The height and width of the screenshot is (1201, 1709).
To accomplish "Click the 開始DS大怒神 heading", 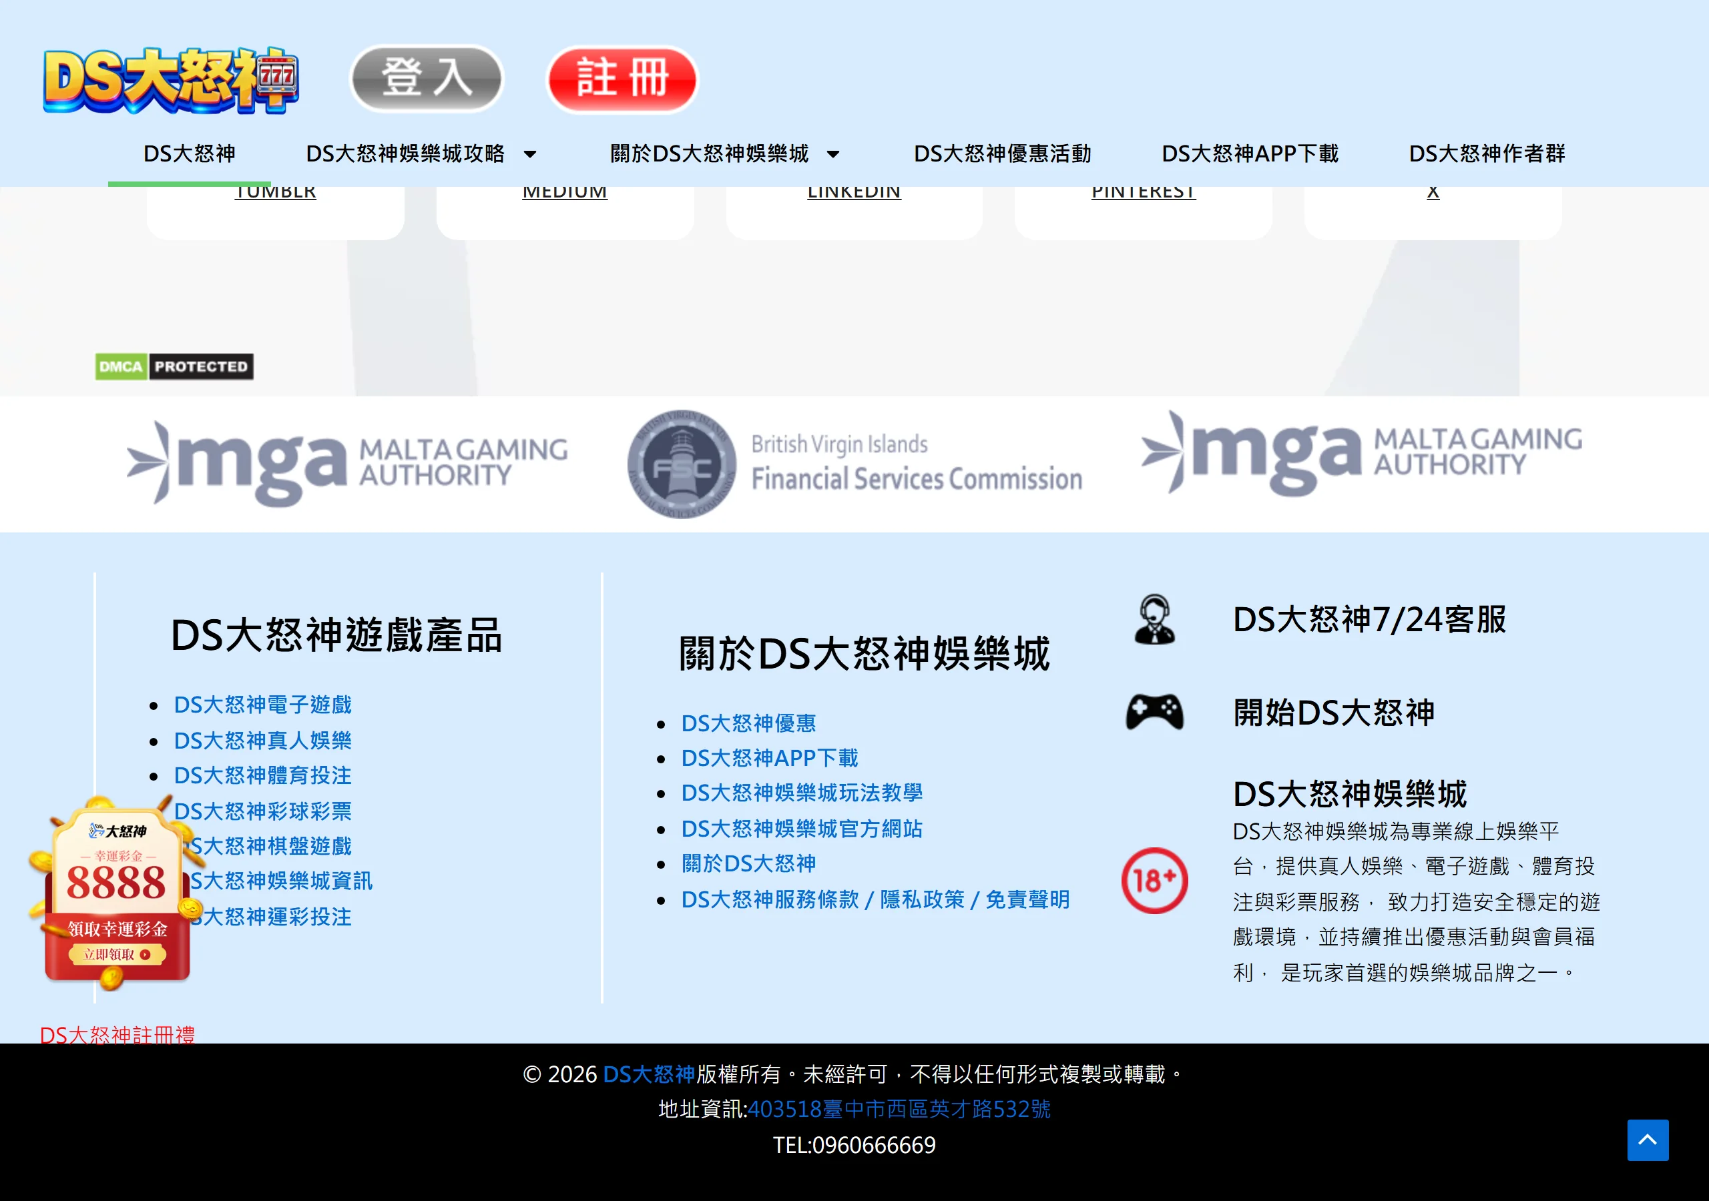I will (1334, 712).
